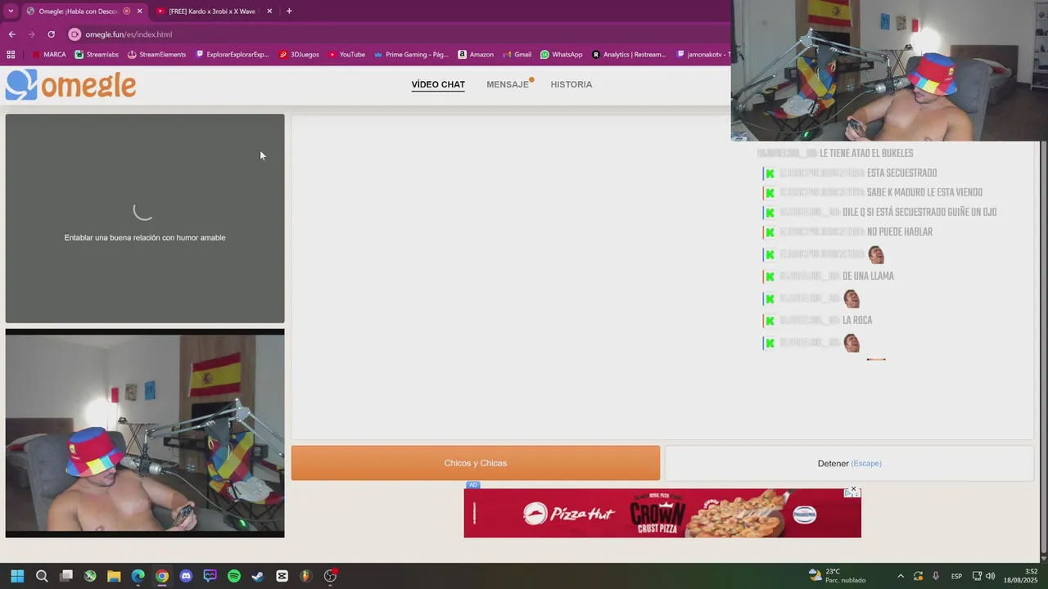Open Microsoft Edge from the taskbar
The image size is (1048, 589).
138,576
